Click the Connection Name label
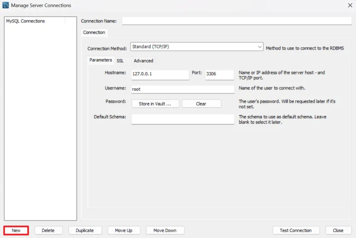 click(x=99, y=21)
